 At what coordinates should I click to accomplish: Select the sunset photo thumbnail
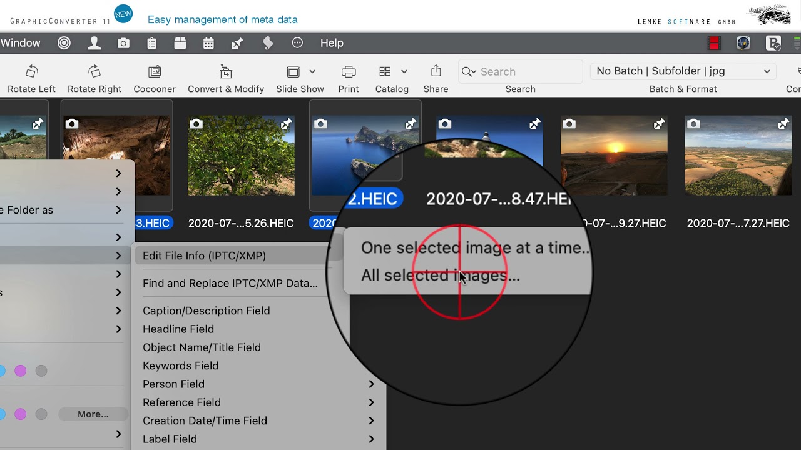pyautogui.click(x=614, y=156)
